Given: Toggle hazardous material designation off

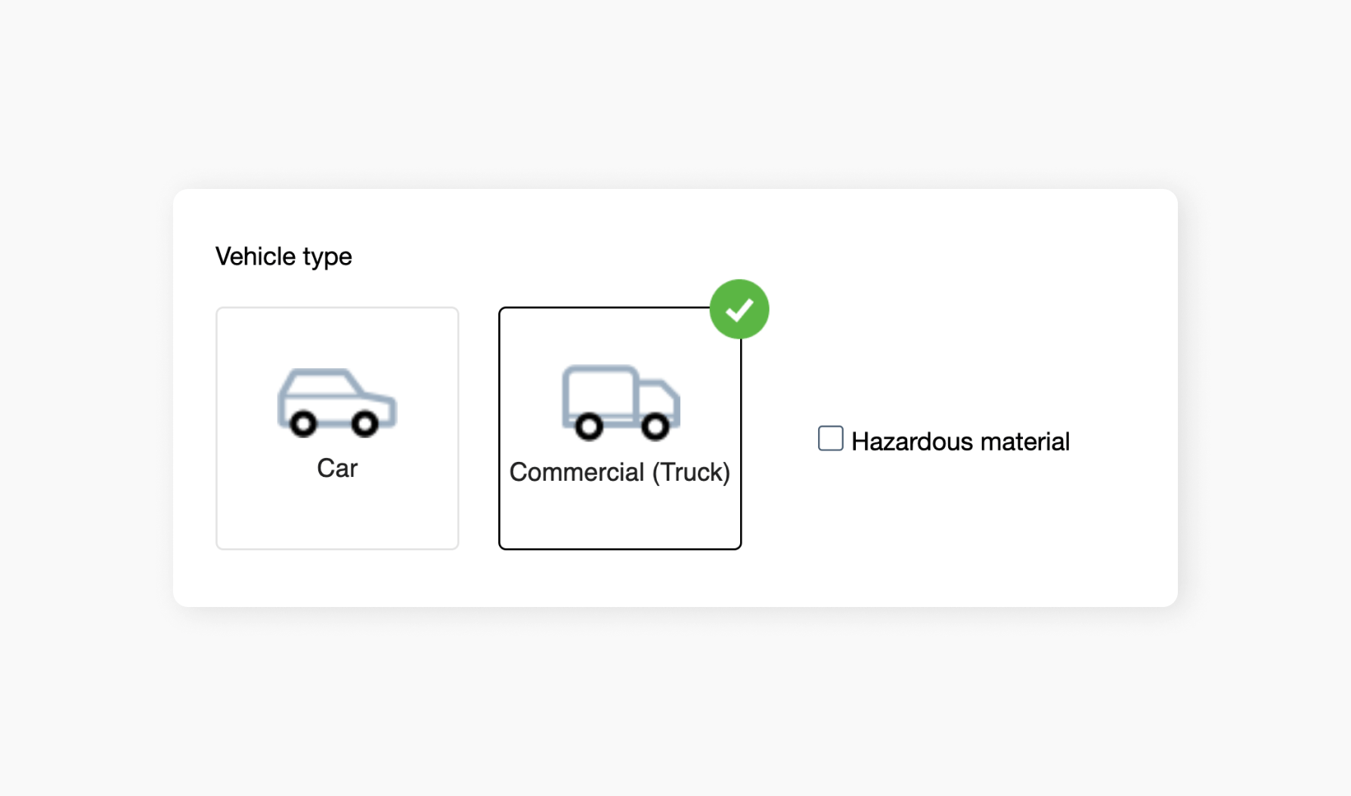Looking at the screenshot, I should click(829, 438).
